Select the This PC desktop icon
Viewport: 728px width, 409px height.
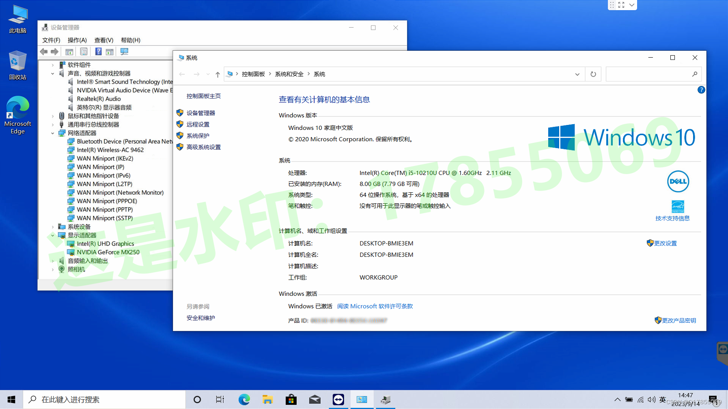[x=17, y=19]
